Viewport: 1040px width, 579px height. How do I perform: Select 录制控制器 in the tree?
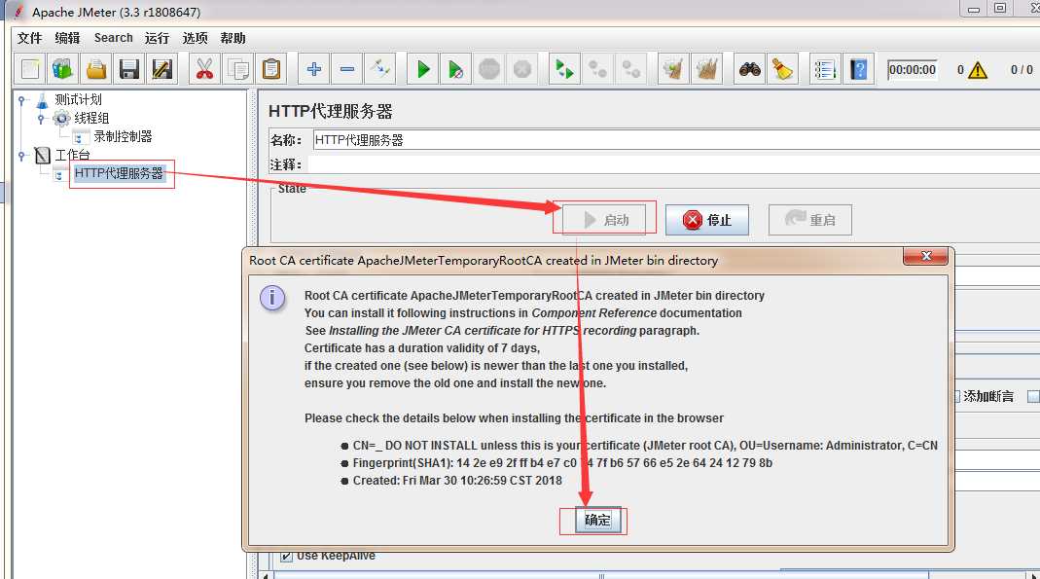click(123, 136)
